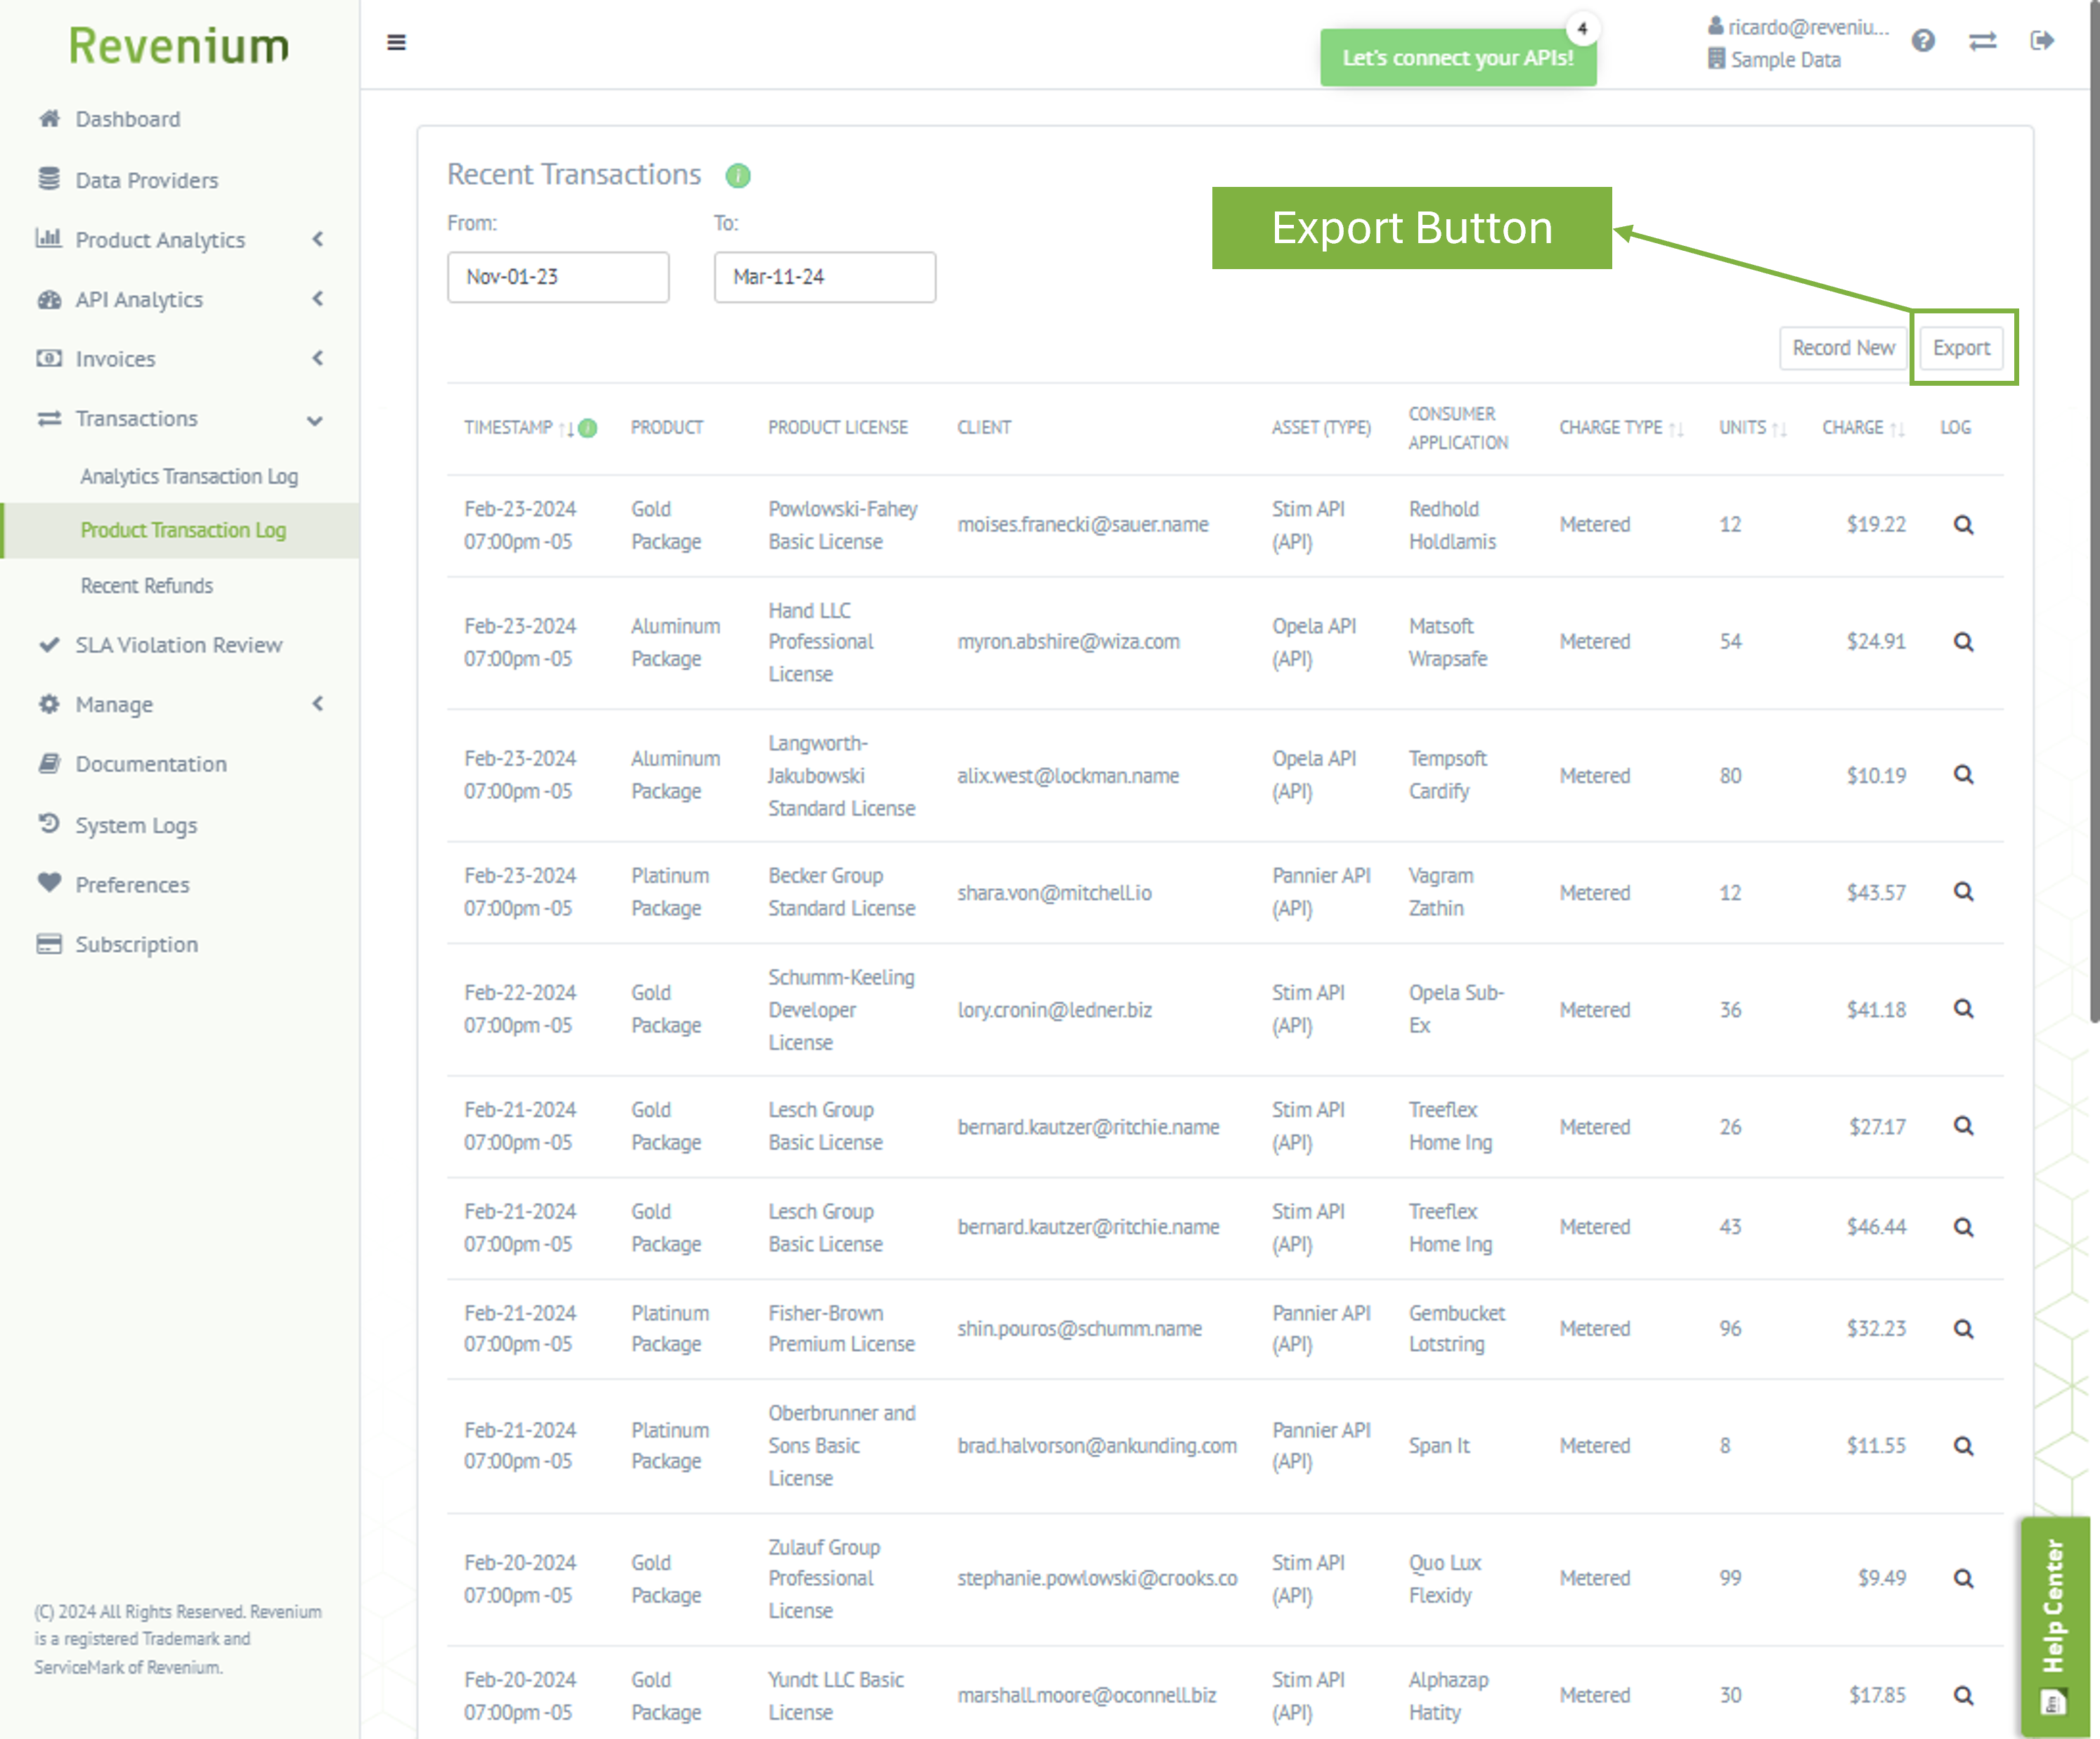
Task: Click the hamburger menu icon
Action: [396, 42]
